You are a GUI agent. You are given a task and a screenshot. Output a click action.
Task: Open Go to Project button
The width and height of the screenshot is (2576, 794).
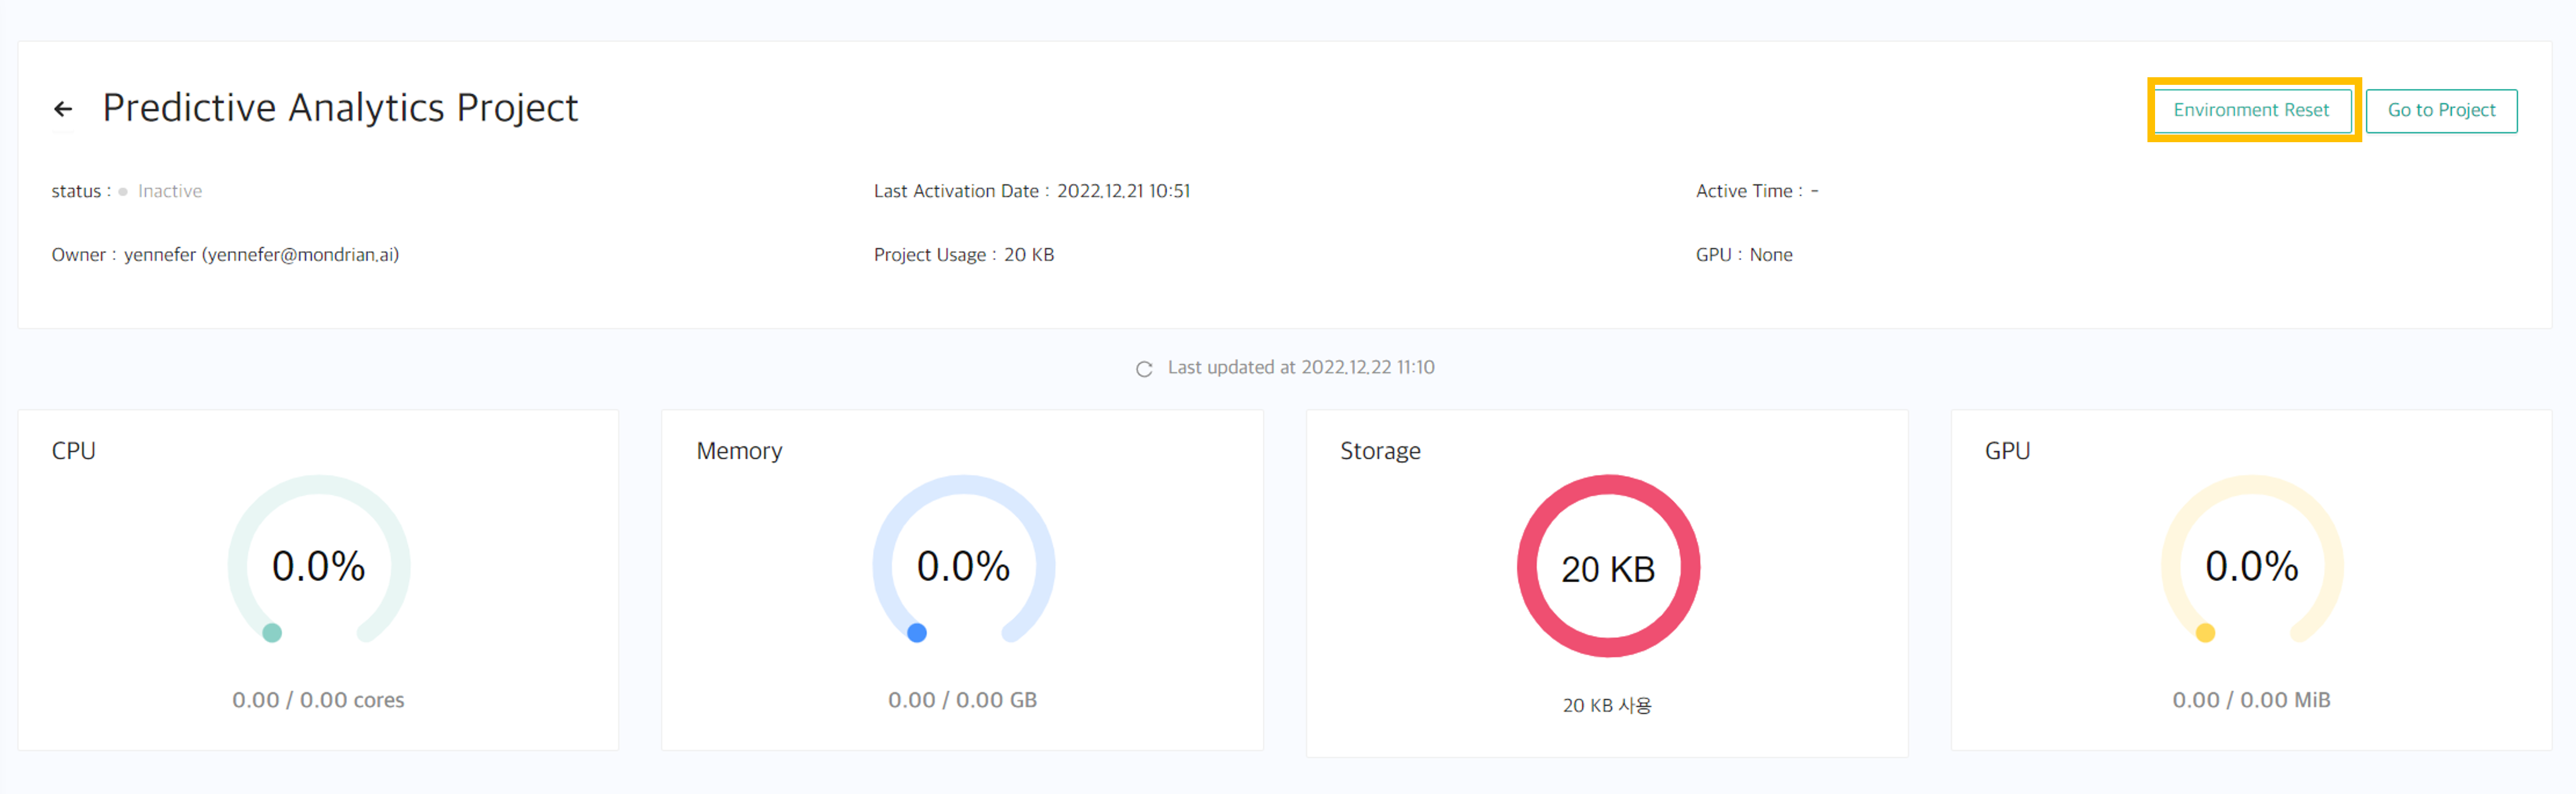coord(2441,110)
